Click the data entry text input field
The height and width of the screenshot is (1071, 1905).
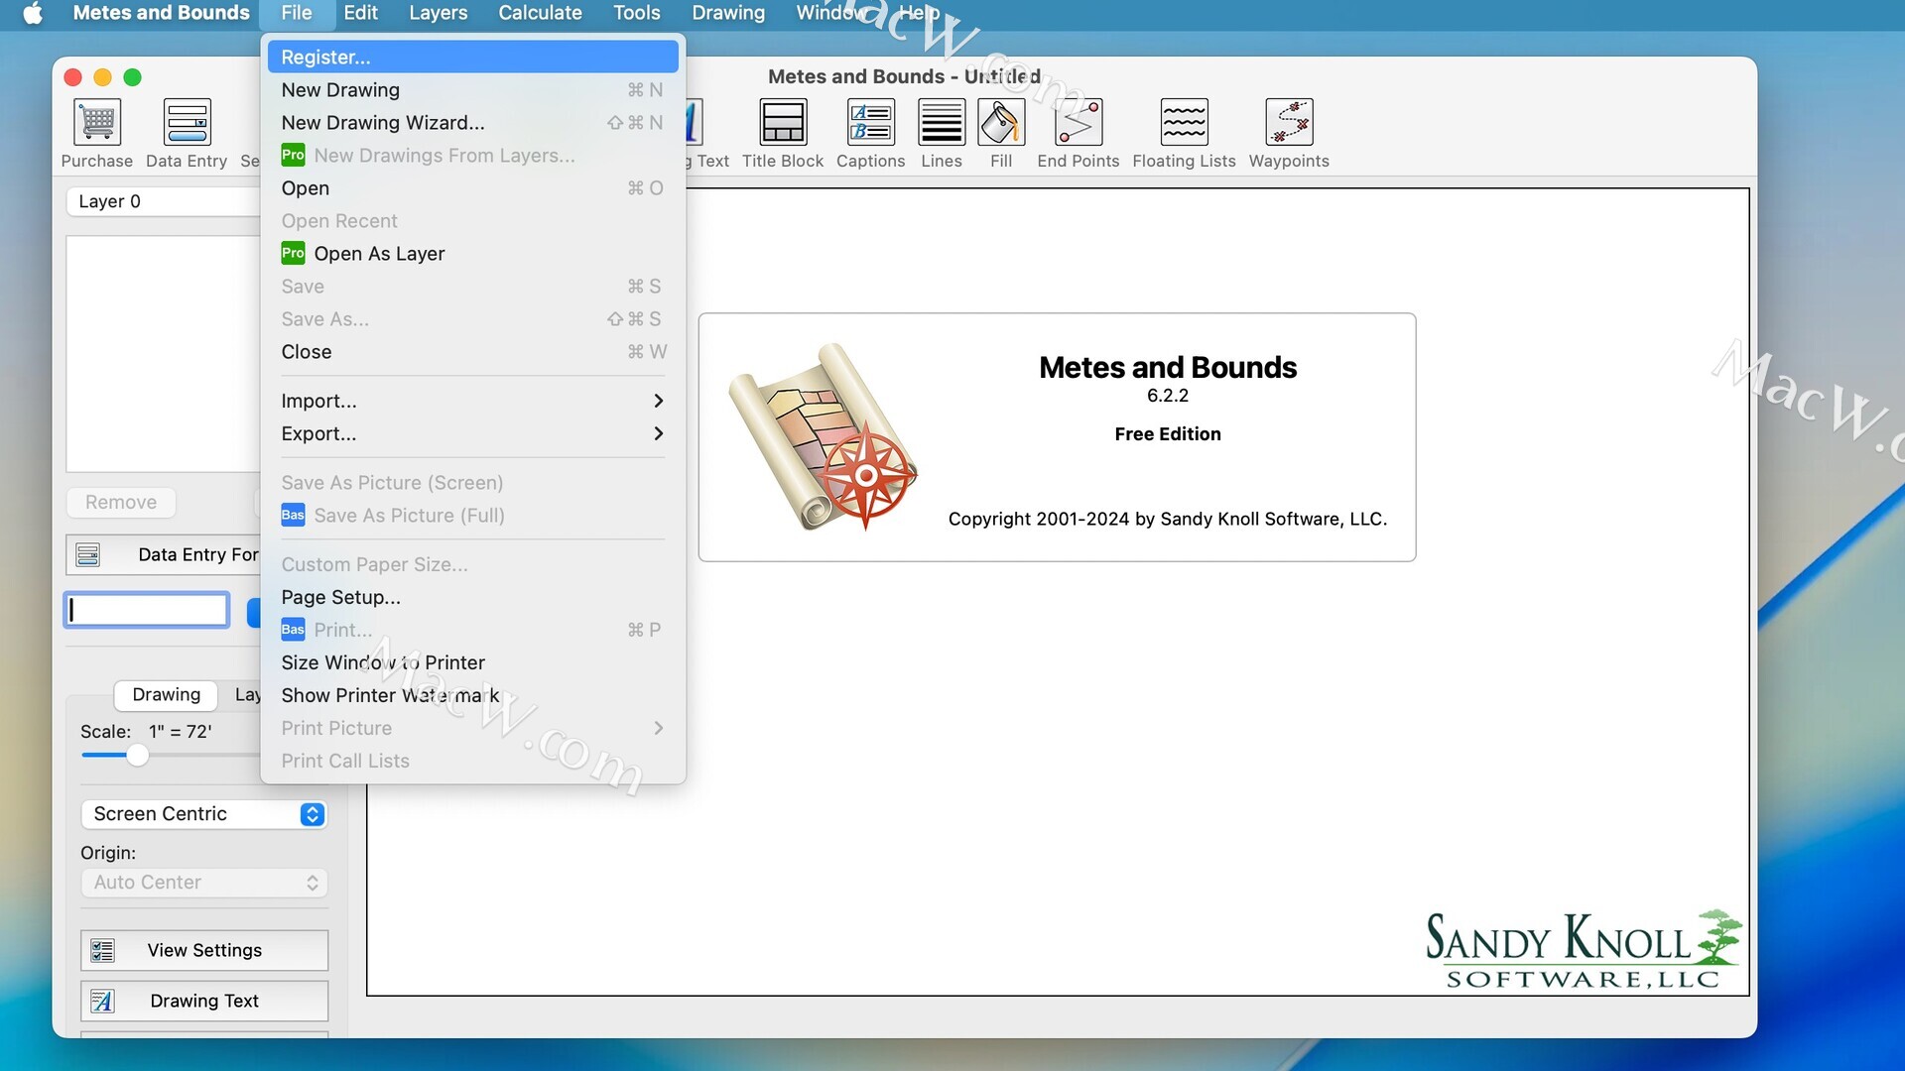(147, 610)
